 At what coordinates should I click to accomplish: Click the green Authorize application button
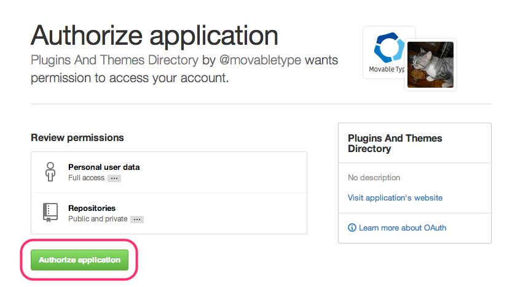point(79,260)
